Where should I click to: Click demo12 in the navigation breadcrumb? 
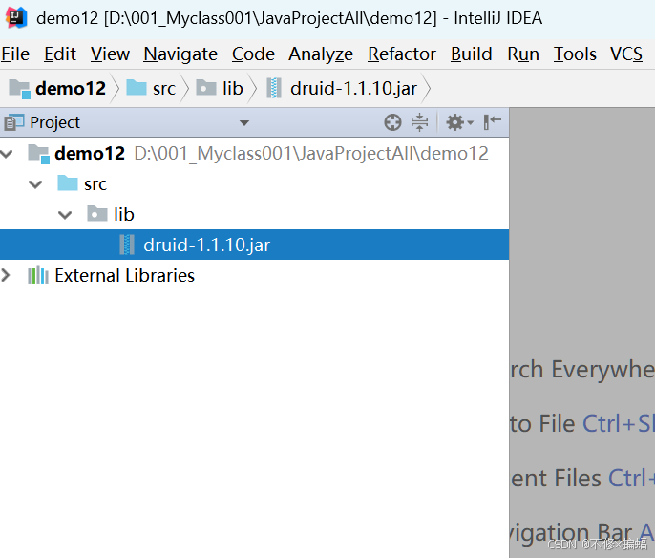click(x=71, y=88)
